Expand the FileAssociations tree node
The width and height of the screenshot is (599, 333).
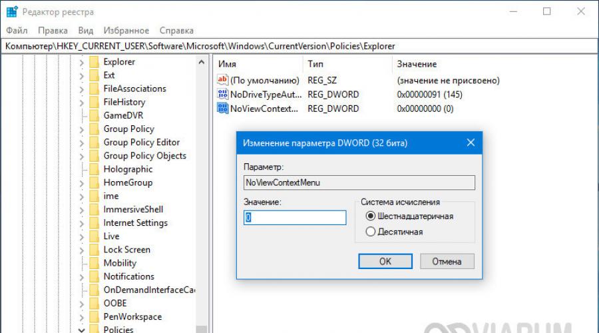(x=81, y=89)
